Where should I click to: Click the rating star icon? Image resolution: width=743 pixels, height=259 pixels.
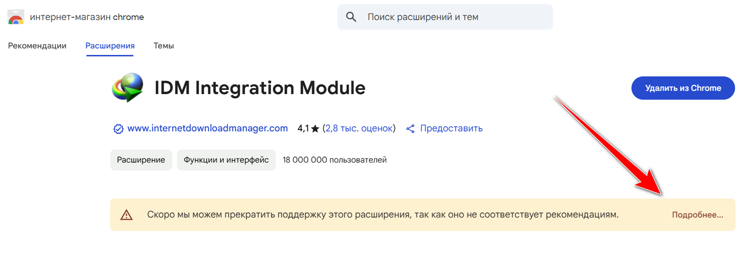point(315,129)
